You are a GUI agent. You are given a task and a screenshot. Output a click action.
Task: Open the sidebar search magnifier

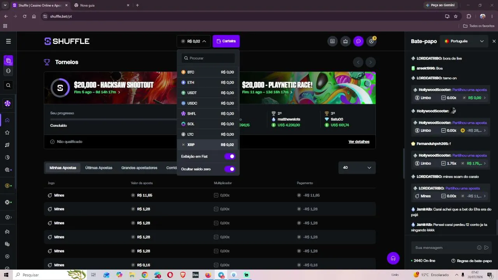(x=8, y=85)
